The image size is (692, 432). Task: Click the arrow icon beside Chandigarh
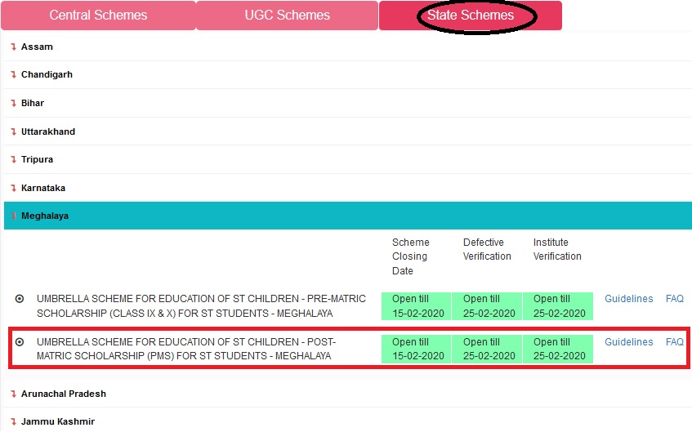[13, 74]
